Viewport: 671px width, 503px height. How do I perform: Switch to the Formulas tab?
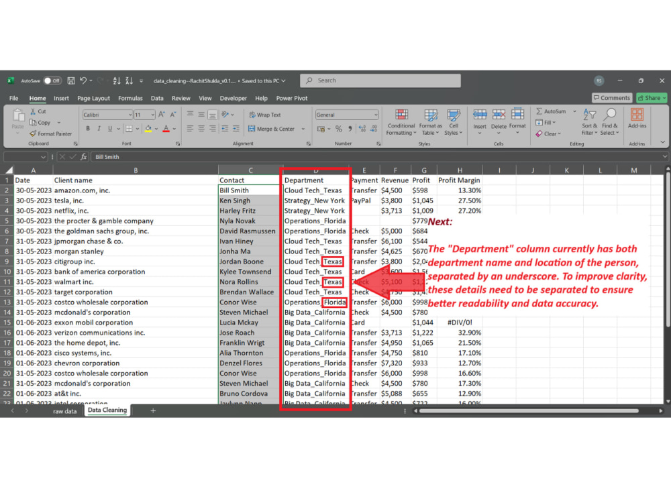[130, 98]
